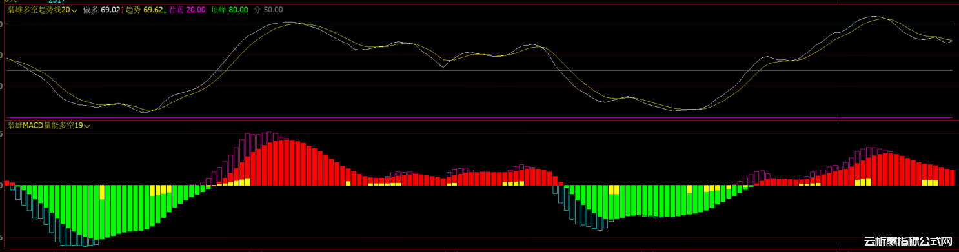Viewport: 959px width, 252px height.
Task: Select the 趋势 69.62 value label
Action: [x=144, y=10]
